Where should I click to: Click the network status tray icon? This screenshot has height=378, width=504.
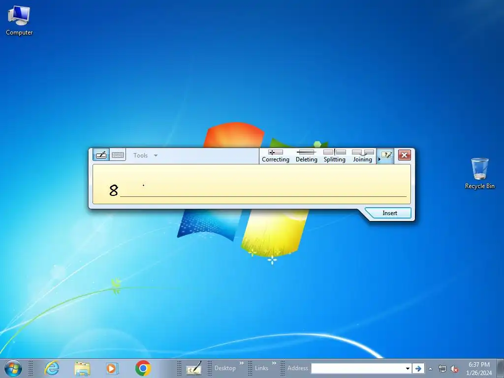[x=442, y=369]
